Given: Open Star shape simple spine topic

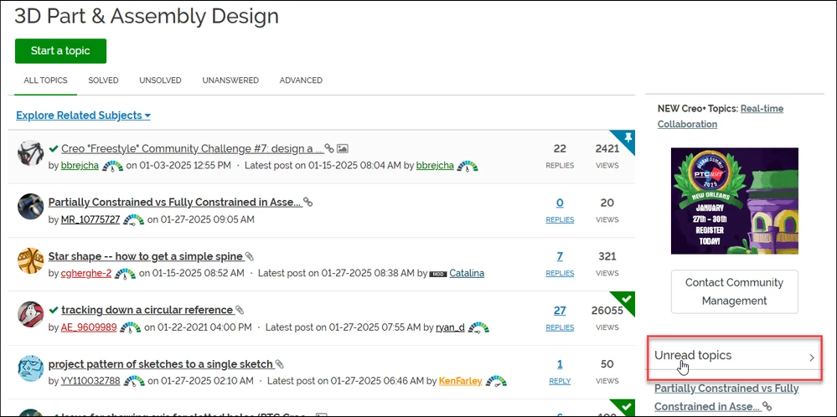Looking at the screenshot, I should coord(146,256).
